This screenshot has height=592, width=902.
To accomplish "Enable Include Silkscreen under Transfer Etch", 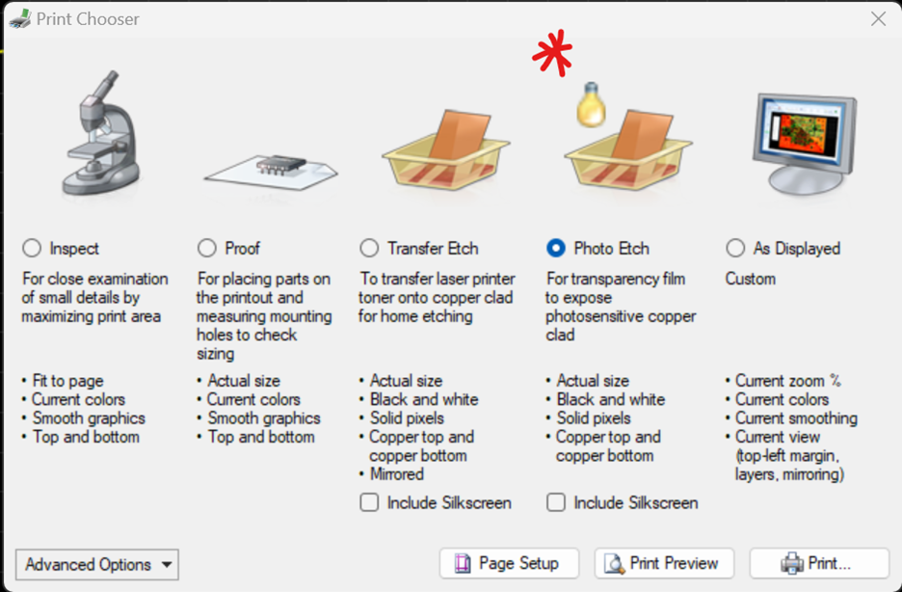I will pyautogui.click(x=369, y=502).
